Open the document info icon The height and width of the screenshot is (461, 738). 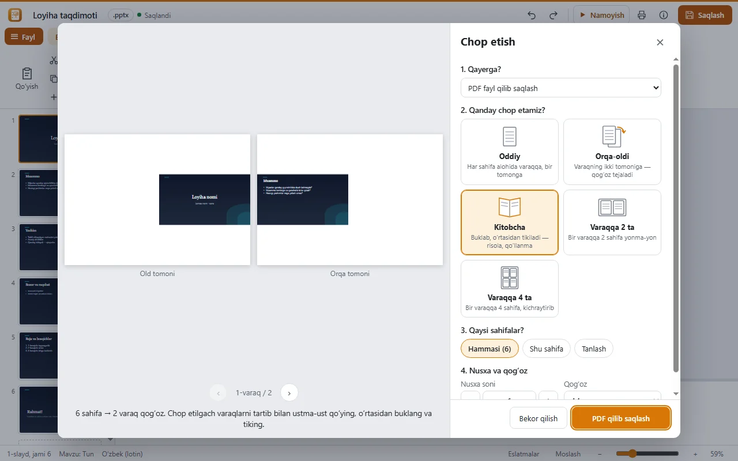664,16
